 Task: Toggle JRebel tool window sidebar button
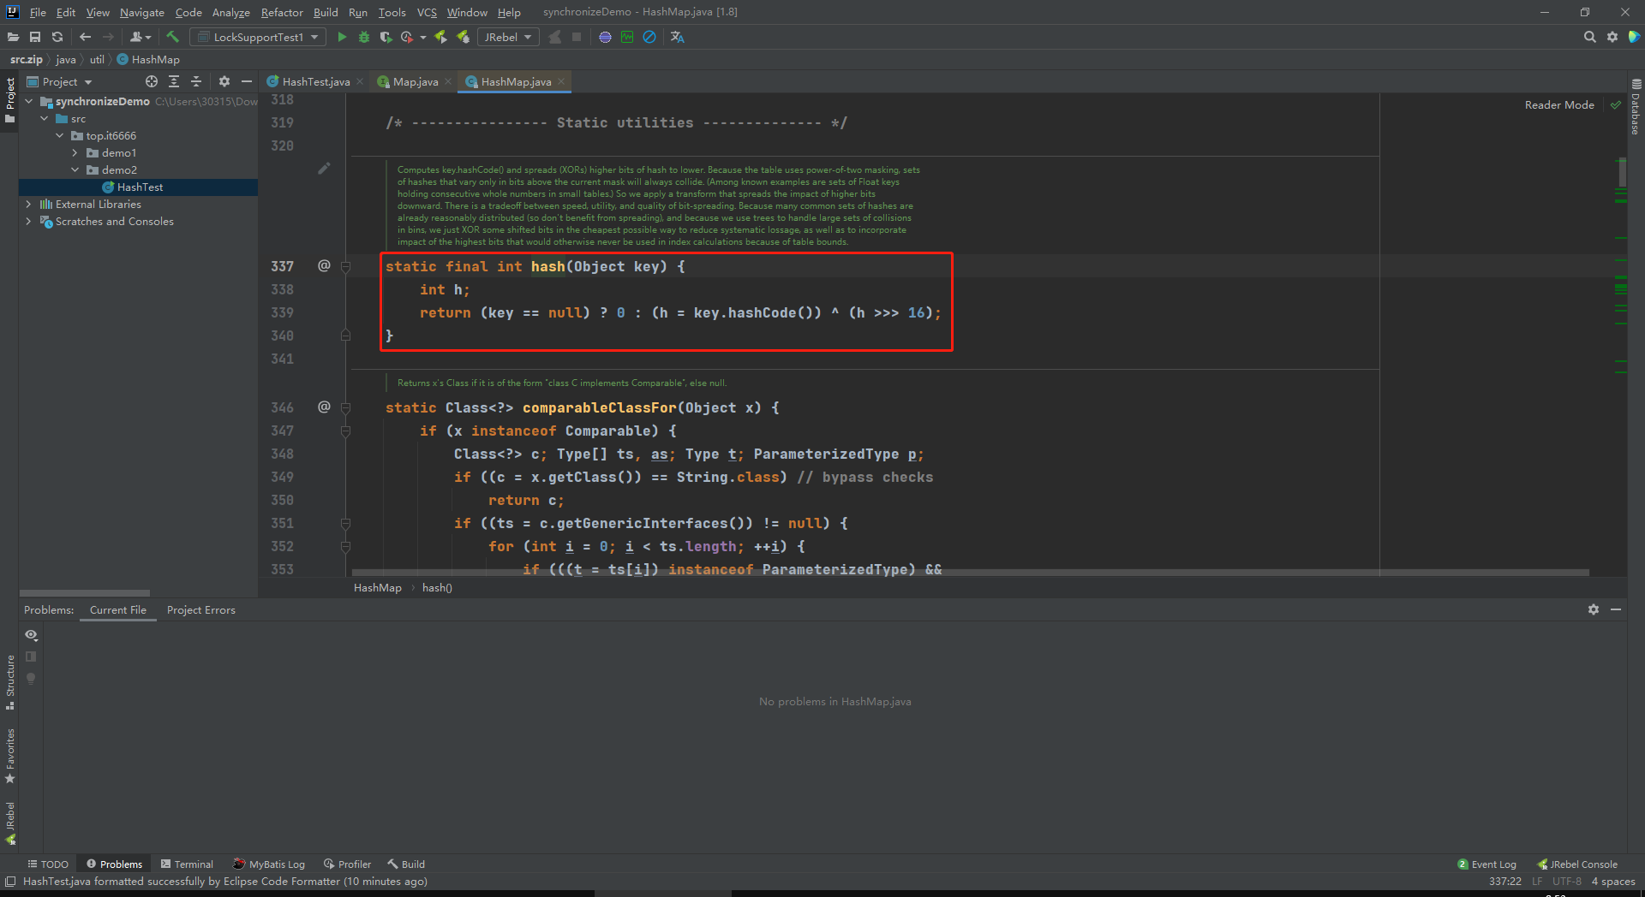pyautogui.click(x=9, y=823)
